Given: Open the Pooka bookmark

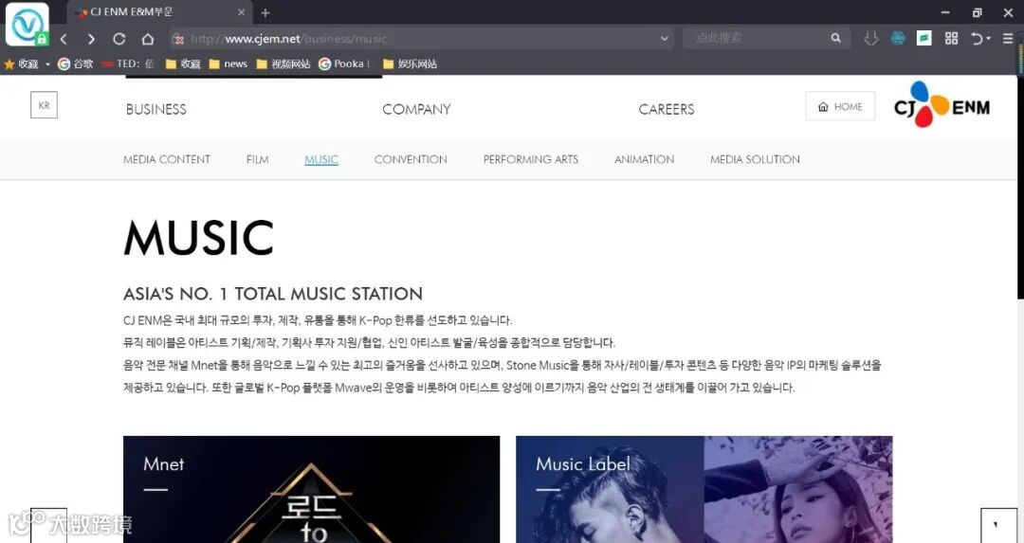Looking at the screenshot, I should coord(344,63).
